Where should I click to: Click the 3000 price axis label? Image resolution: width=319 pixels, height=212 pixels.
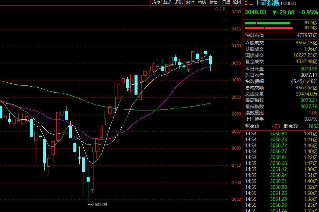(x=236, y=80)
